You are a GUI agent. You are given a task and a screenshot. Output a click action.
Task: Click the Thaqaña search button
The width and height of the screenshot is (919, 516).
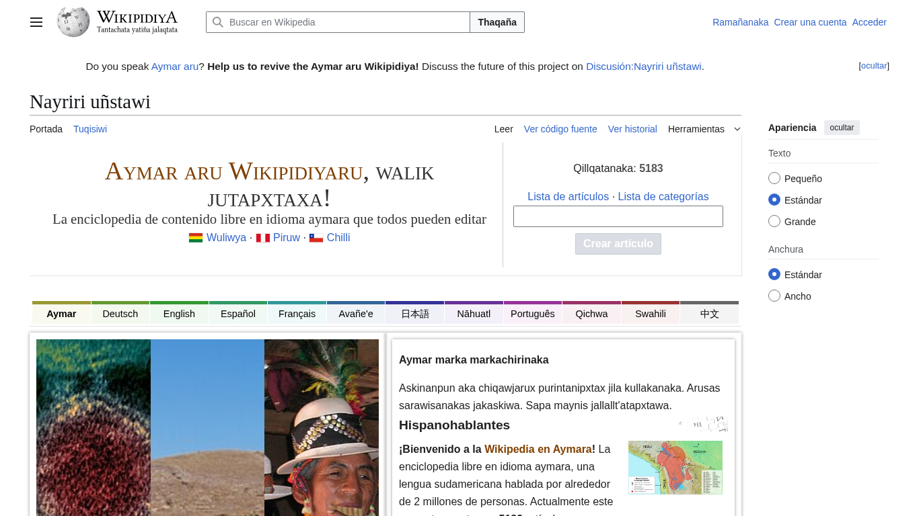point(497,22)
